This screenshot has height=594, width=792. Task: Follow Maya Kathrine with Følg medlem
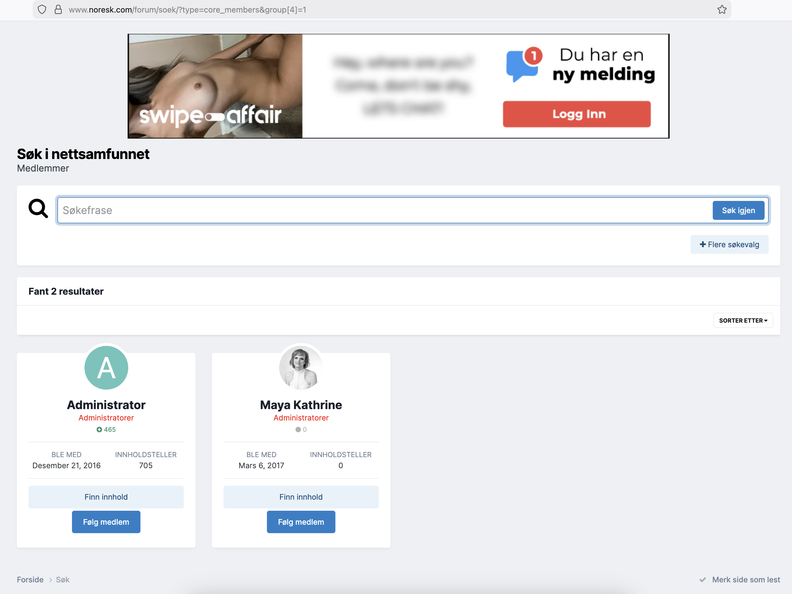[301, 522]
